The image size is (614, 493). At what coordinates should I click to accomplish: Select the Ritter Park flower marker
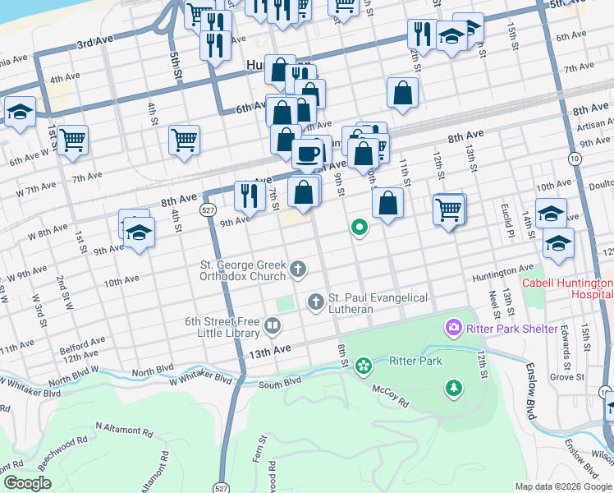pos(364,366)
